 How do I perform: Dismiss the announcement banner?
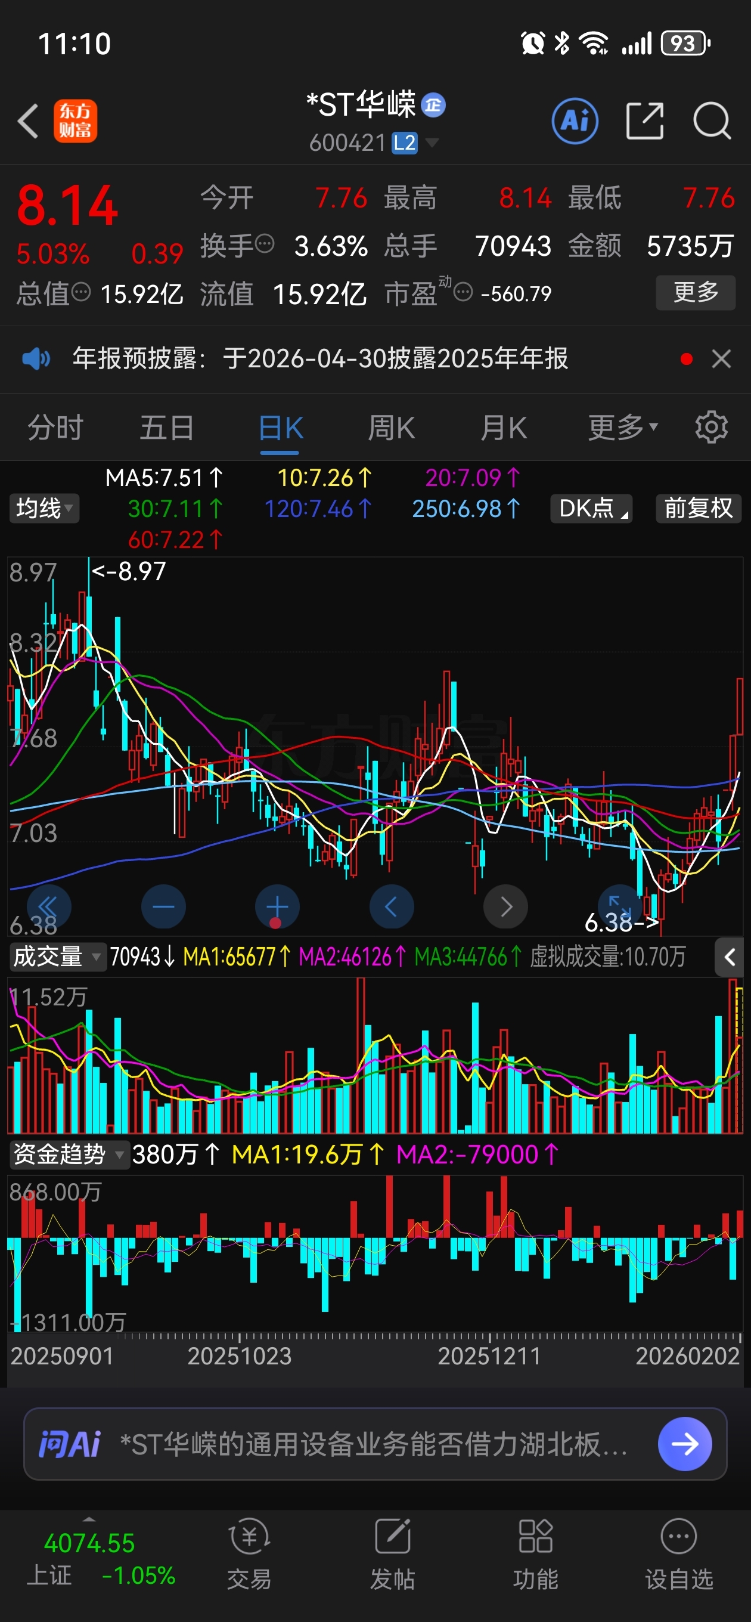tap(721, 359)
